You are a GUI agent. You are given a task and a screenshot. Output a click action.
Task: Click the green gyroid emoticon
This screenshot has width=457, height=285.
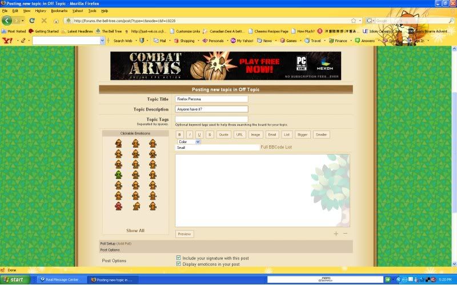click(x=118, y=174)
